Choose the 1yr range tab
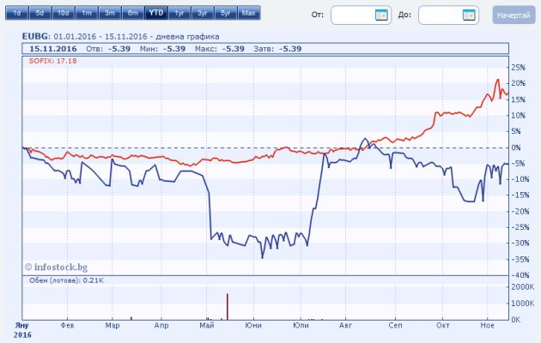 coord(179,13)
